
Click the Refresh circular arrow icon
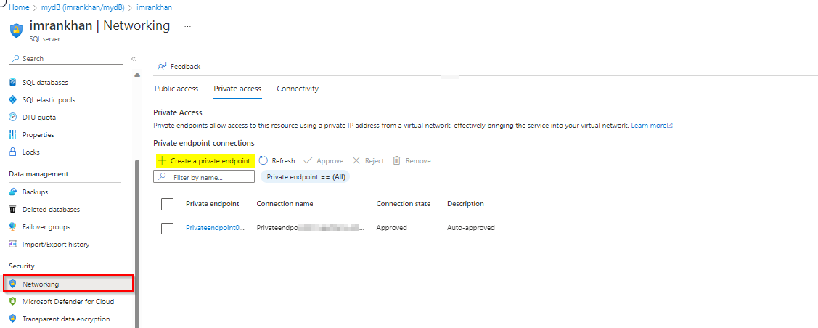coord(263,160)
